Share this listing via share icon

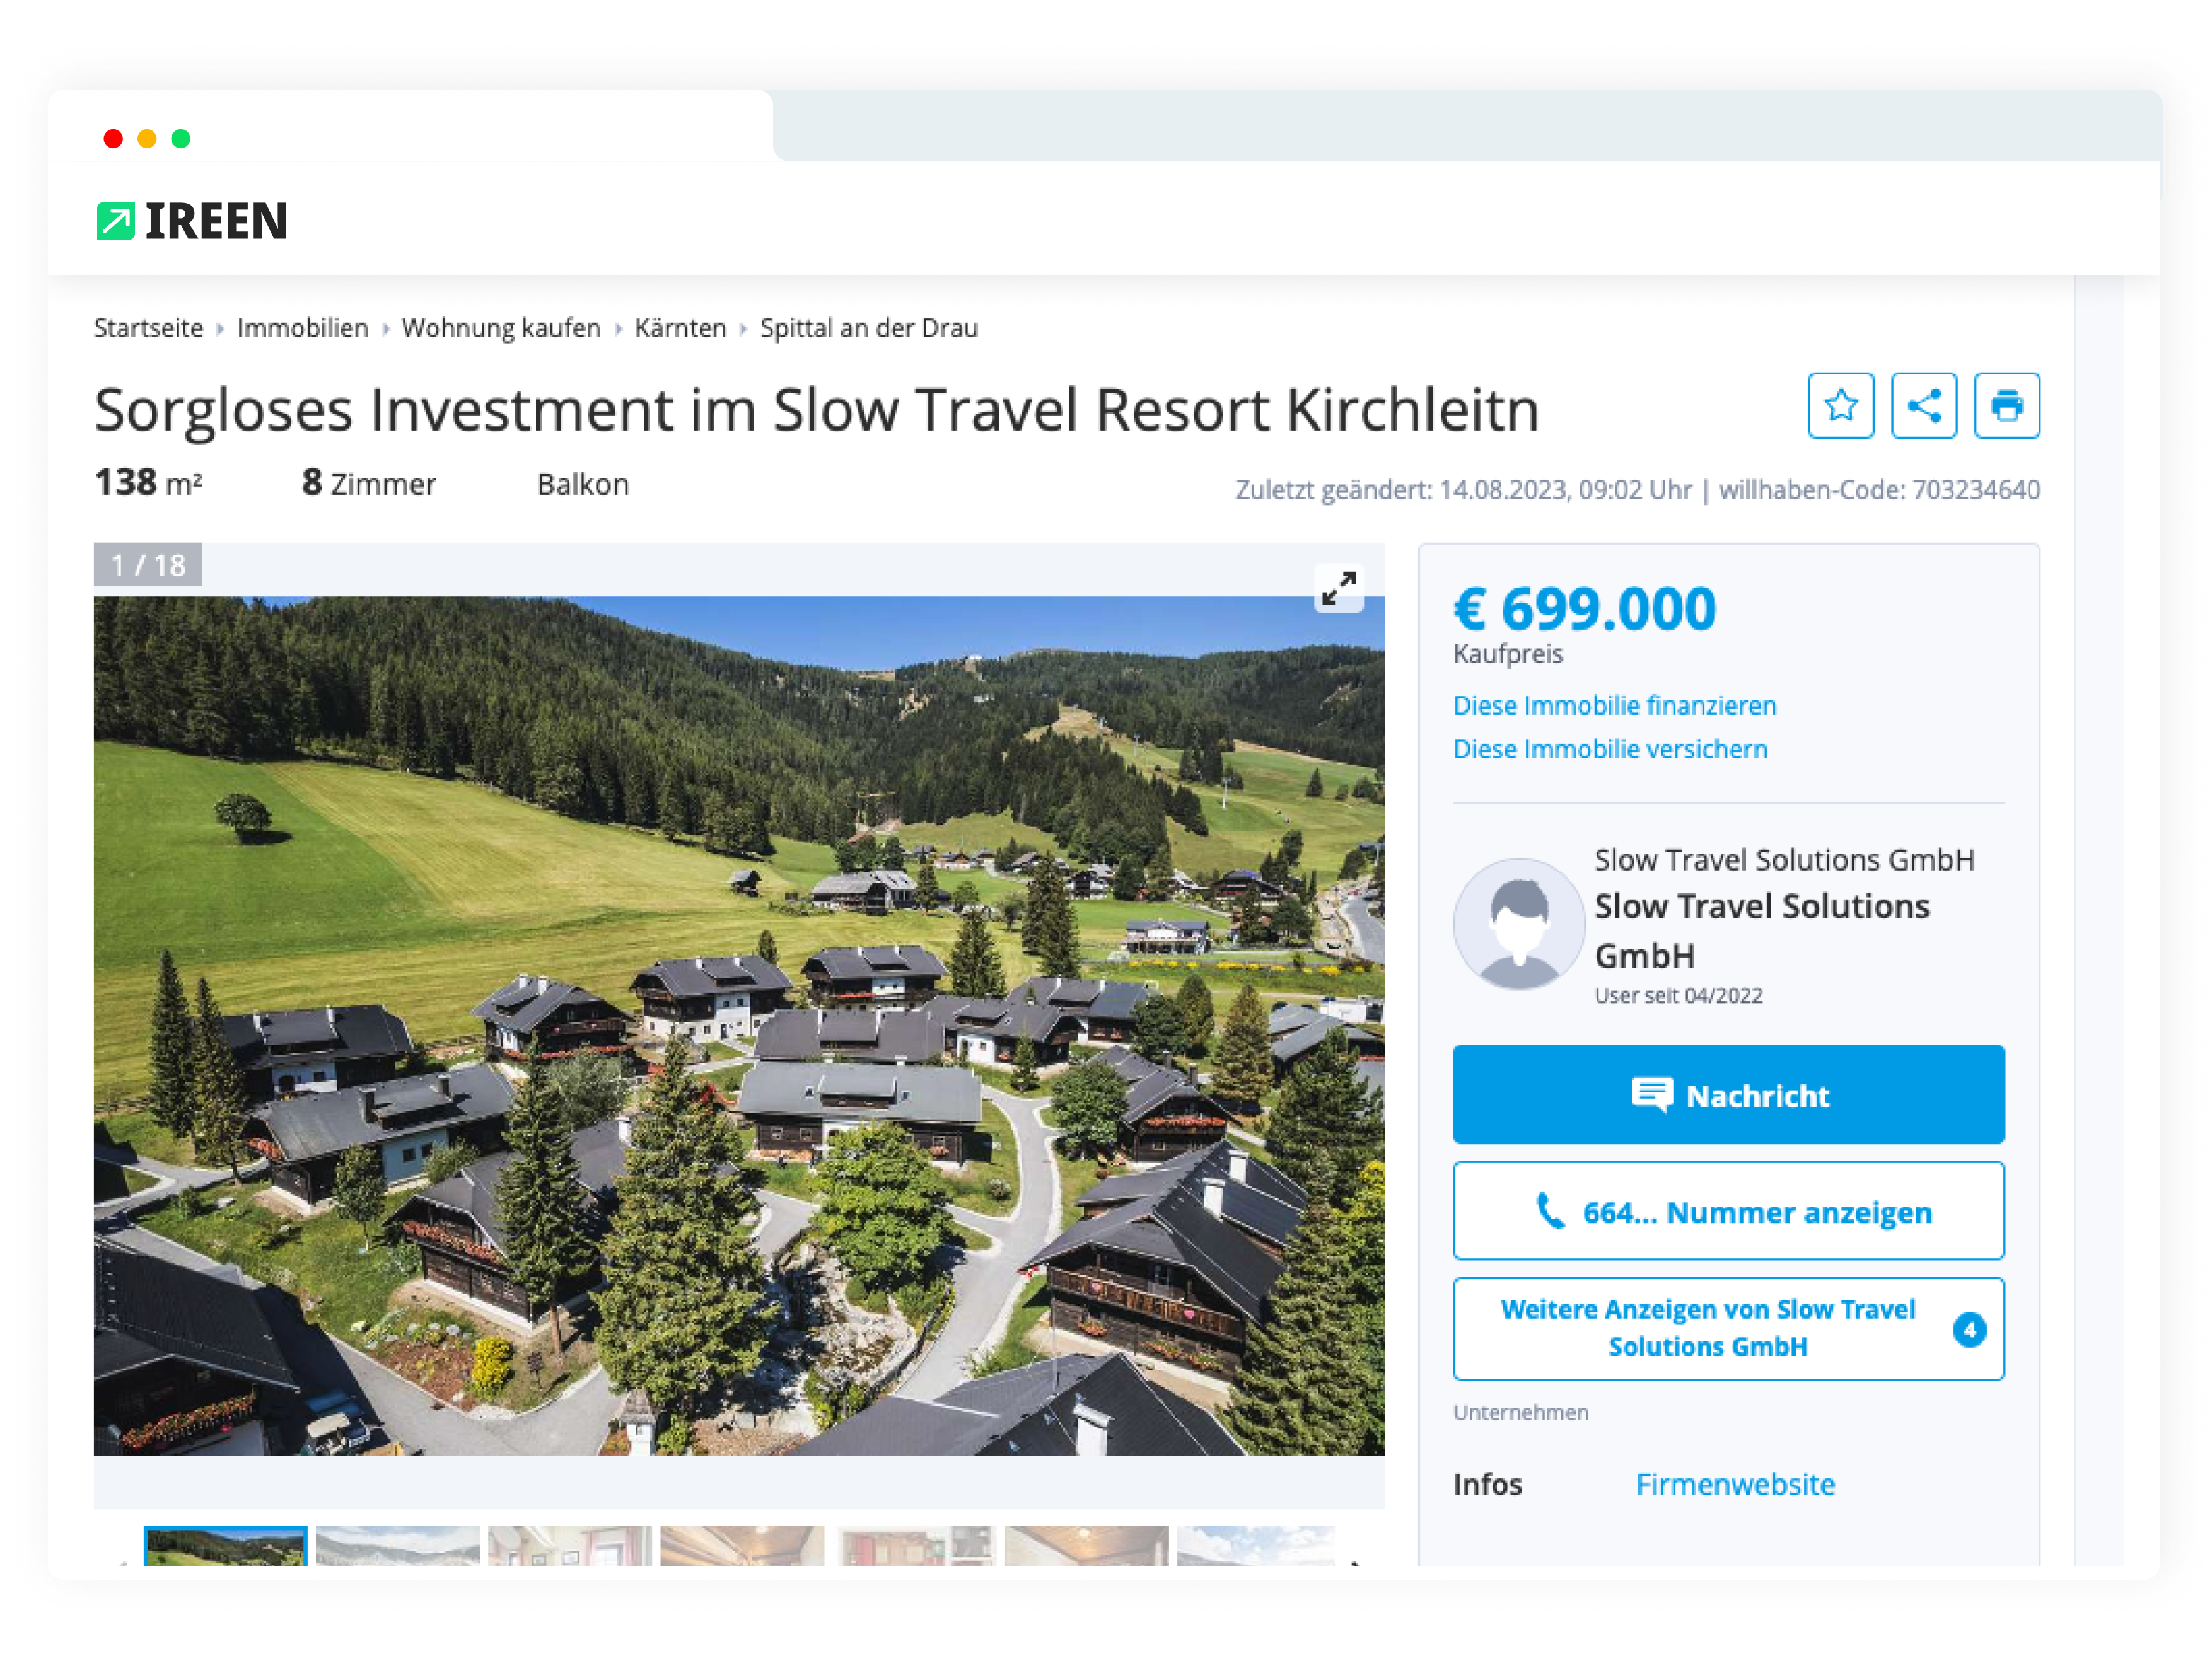(x=1923, y=406)
